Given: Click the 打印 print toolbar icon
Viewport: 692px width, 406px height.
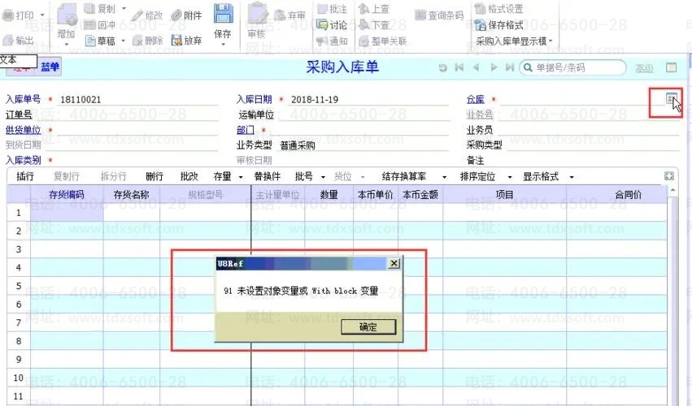Looking at the screenshot, I should pyautogui.click(x=8, y=15).
